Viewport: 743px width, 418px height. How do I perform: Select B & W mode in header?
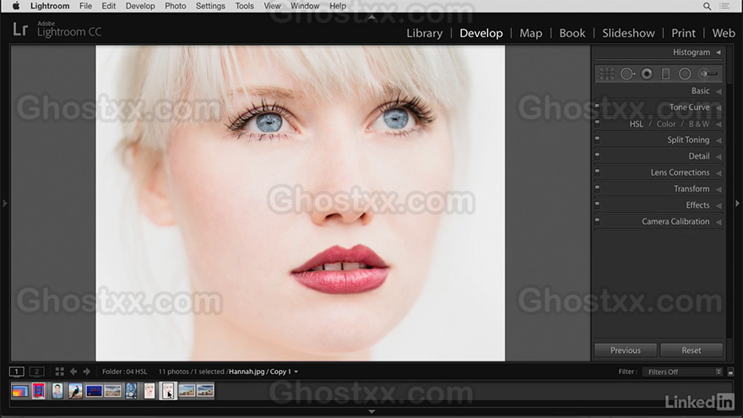click(x=699, y=123)
